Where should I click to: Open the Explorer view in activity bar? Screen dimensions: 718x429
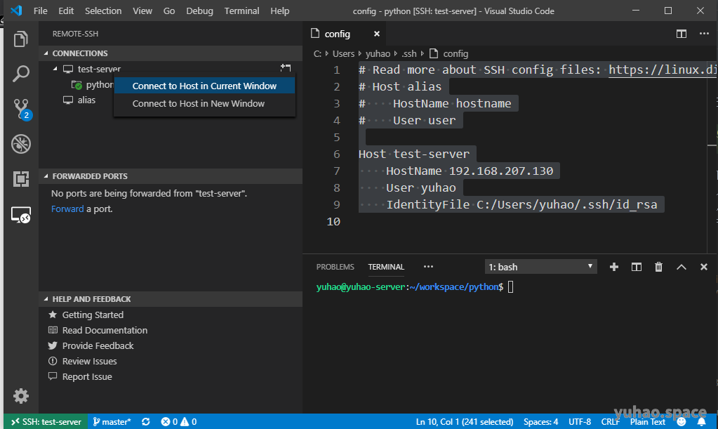(20, 39)
